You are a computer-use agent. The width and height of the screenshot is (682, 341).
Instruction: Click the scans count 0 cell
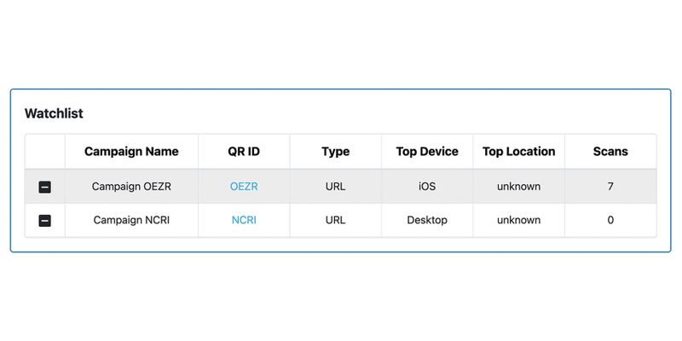[x=610, y=220]
